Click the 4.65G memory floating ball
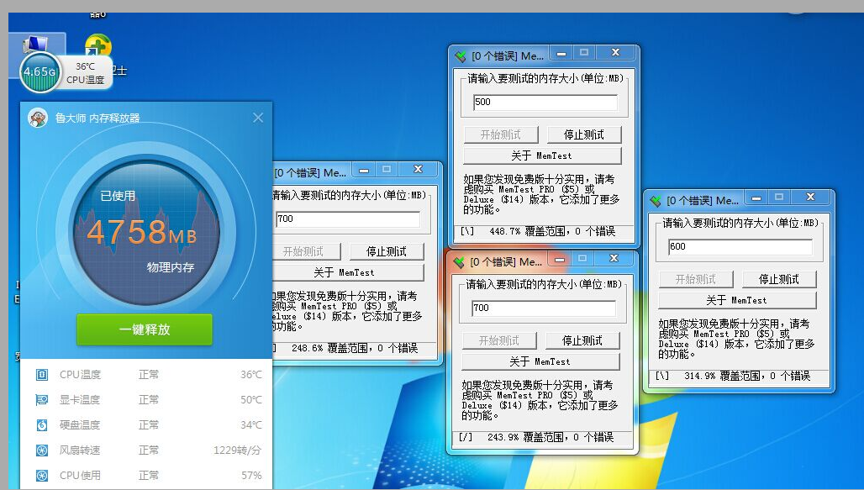Viewport: 864px width, 490px height. tap(40, 72)
